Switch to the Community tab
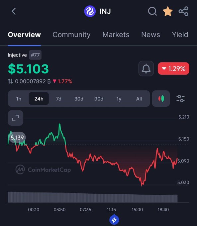 pyautogui.click(x=71, y=35)
